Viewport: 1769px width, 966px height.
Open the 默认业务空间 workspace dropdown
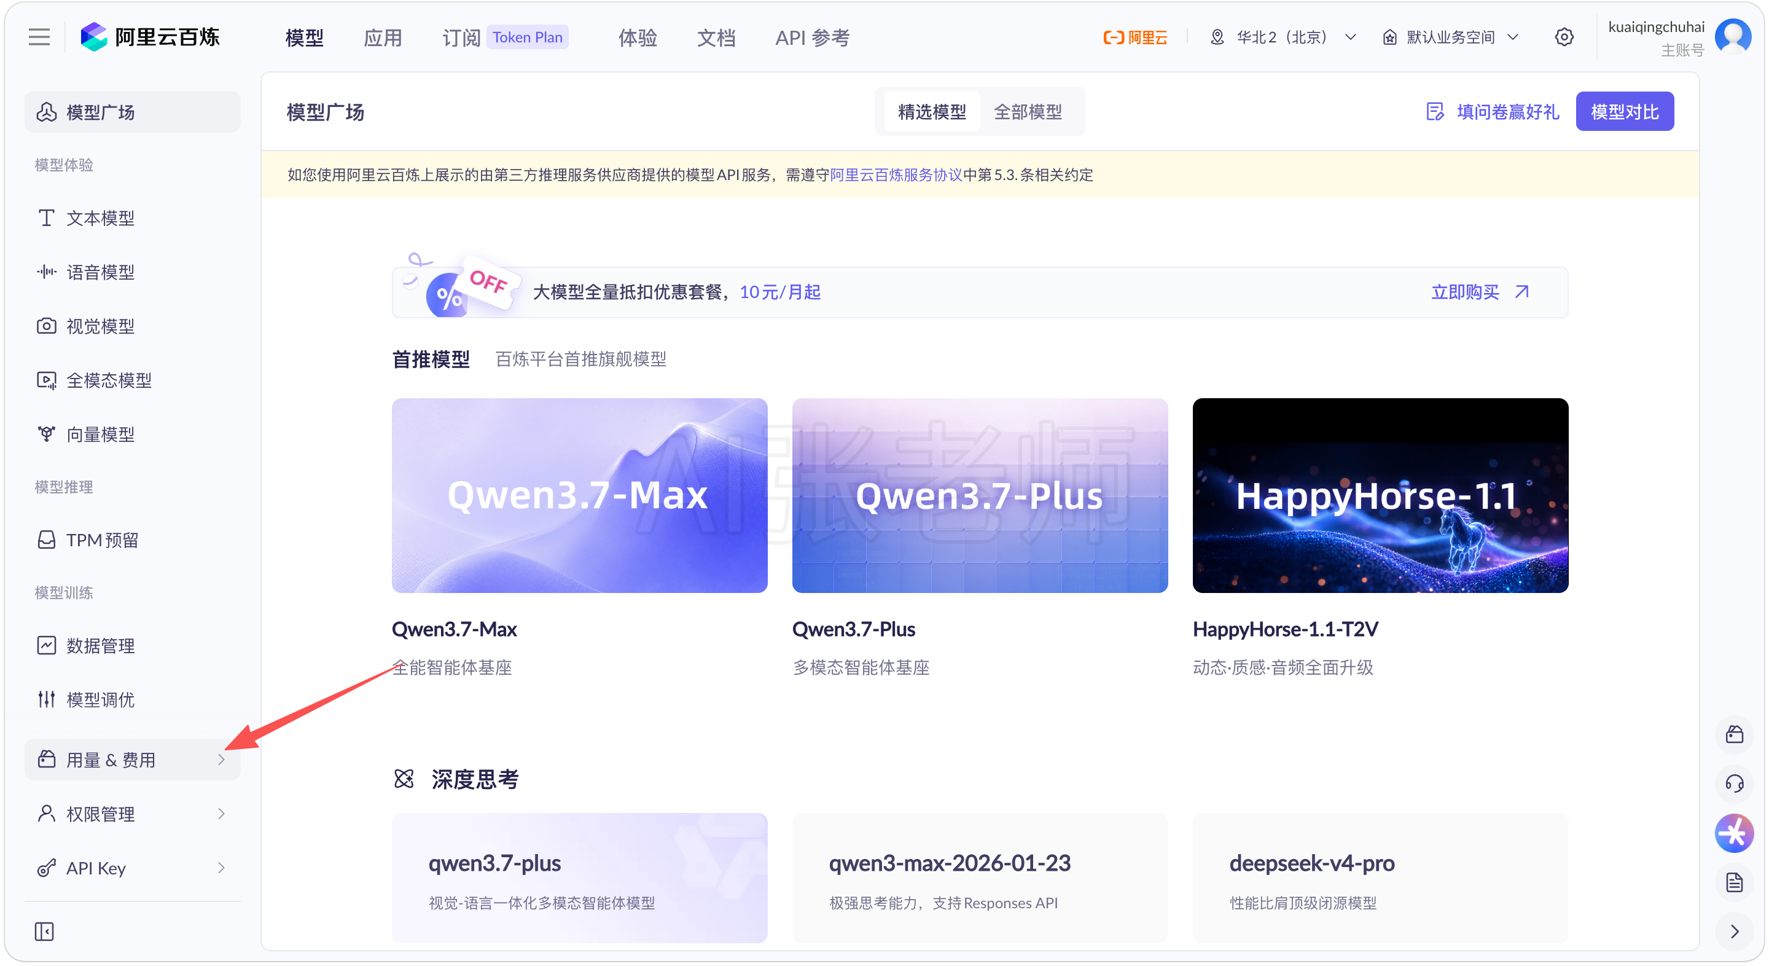[x=1450, y=37]
